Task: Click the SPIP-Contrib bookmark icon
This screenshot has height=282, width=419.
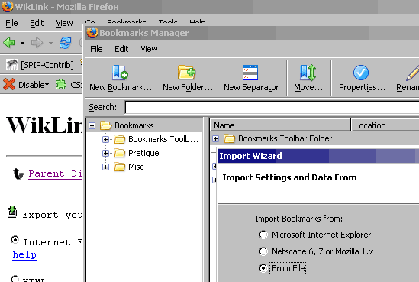Action: click(11, 65)
